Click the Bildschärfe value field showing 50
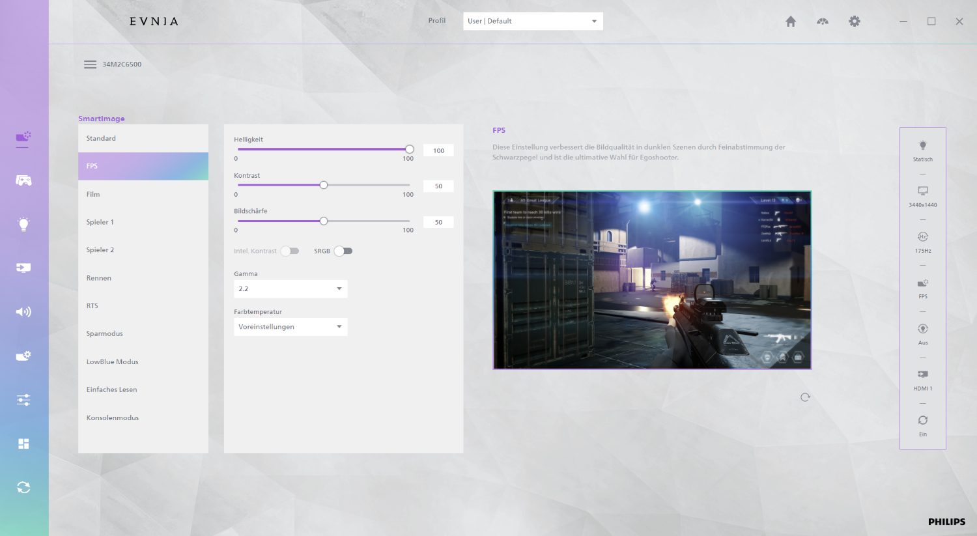 tap(438, 222)
